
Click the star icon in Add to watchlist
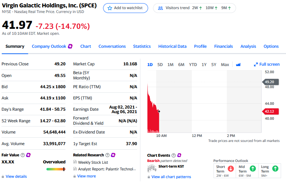[x=110, y=8]
